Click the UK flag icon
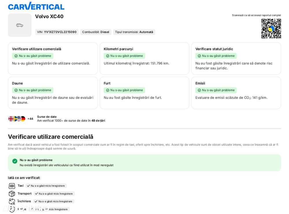 coord(11,119)
